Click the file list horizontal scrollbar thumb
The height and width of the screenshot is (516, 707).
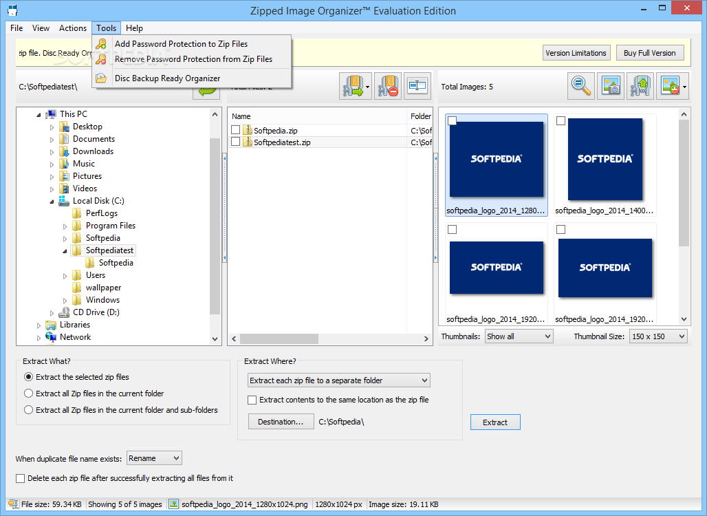pyautogui.click(x=279, y=338)
